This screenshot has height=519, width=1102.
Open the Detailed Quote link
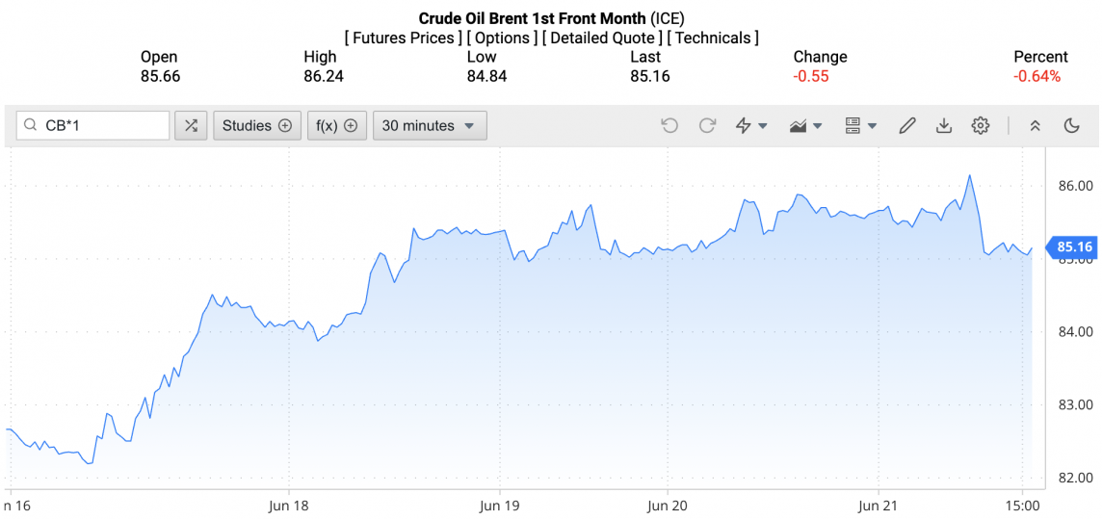pyautogui.click(x=601, y=39)
